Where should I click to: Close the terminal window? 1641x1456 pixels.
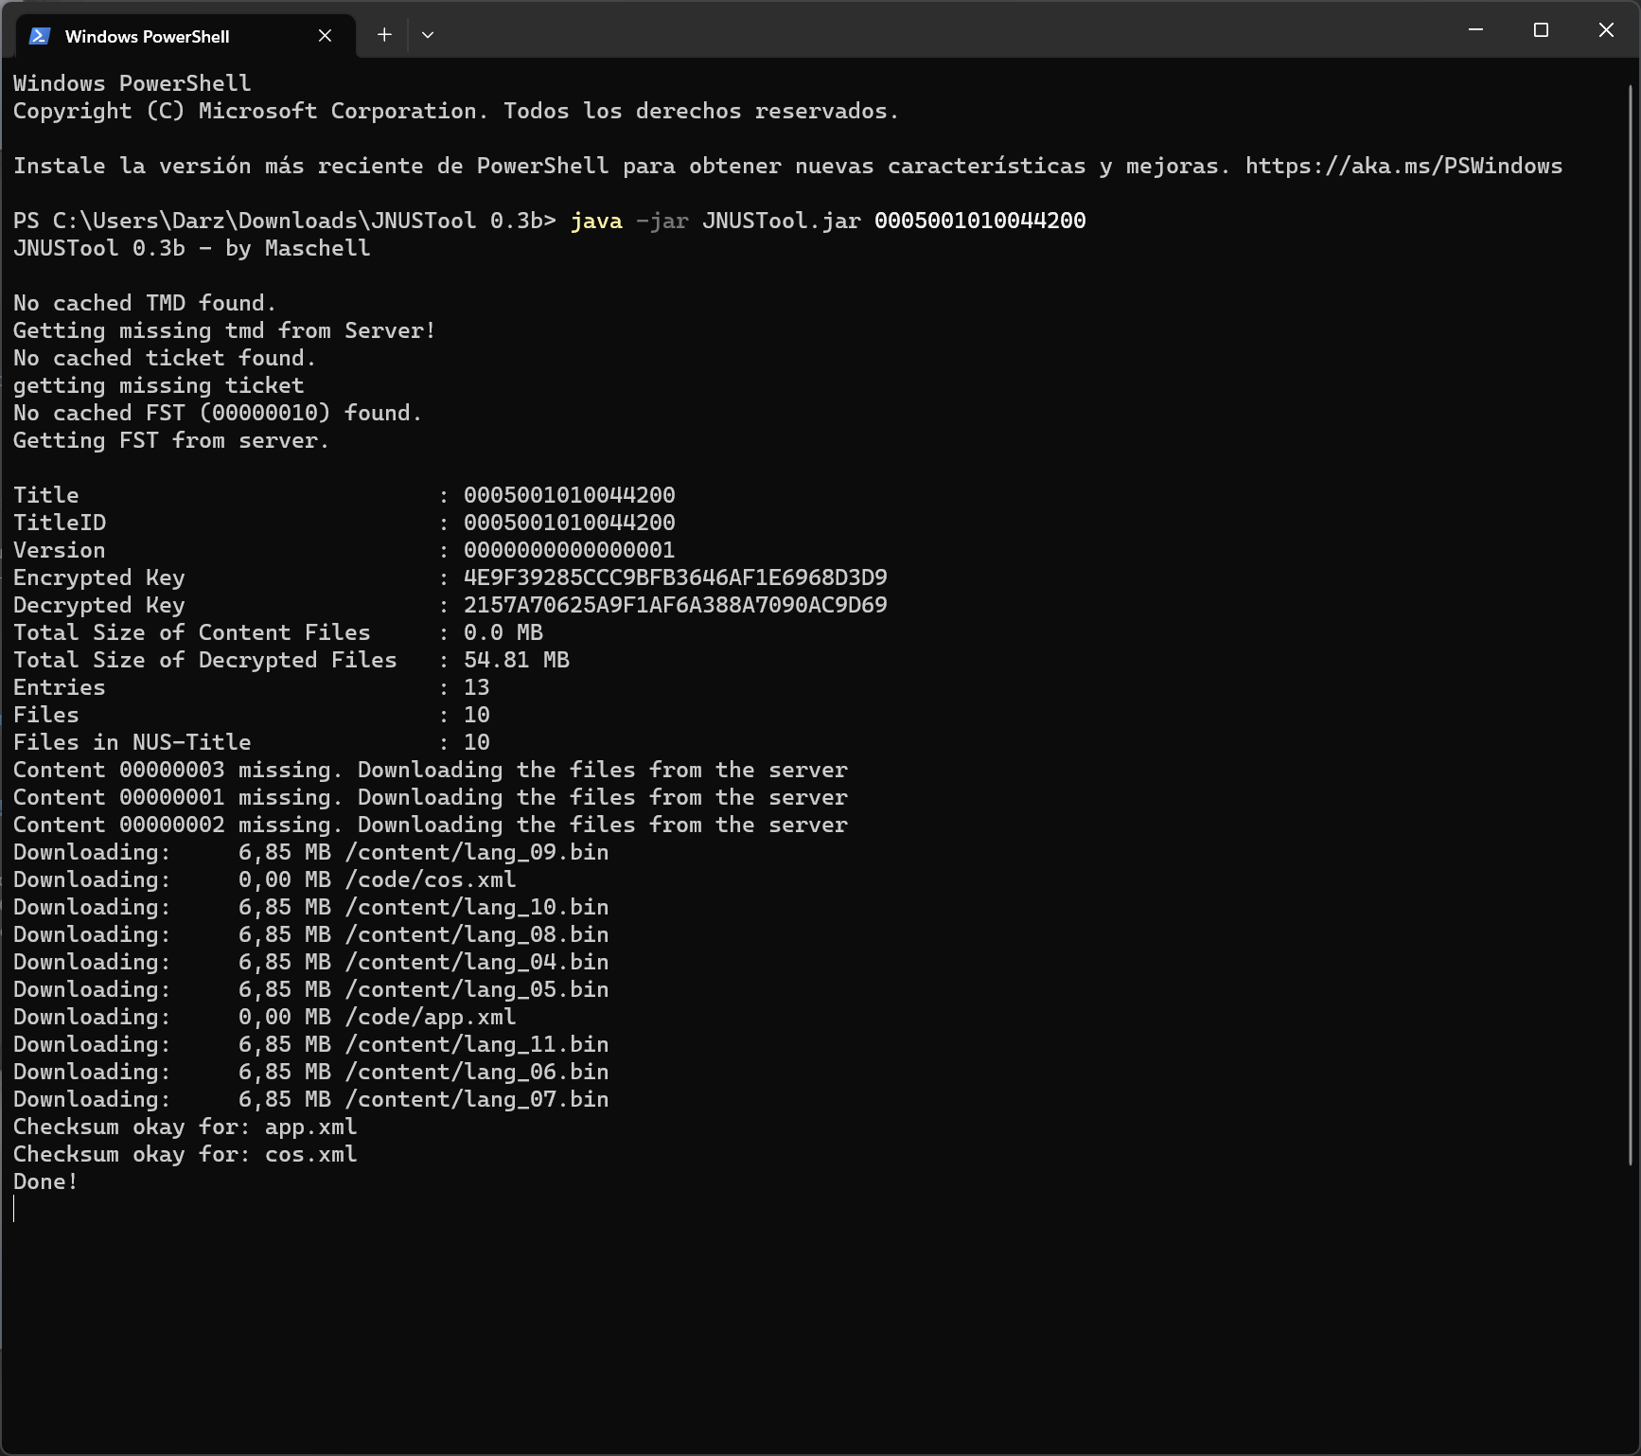click(x=1606, y=30)
